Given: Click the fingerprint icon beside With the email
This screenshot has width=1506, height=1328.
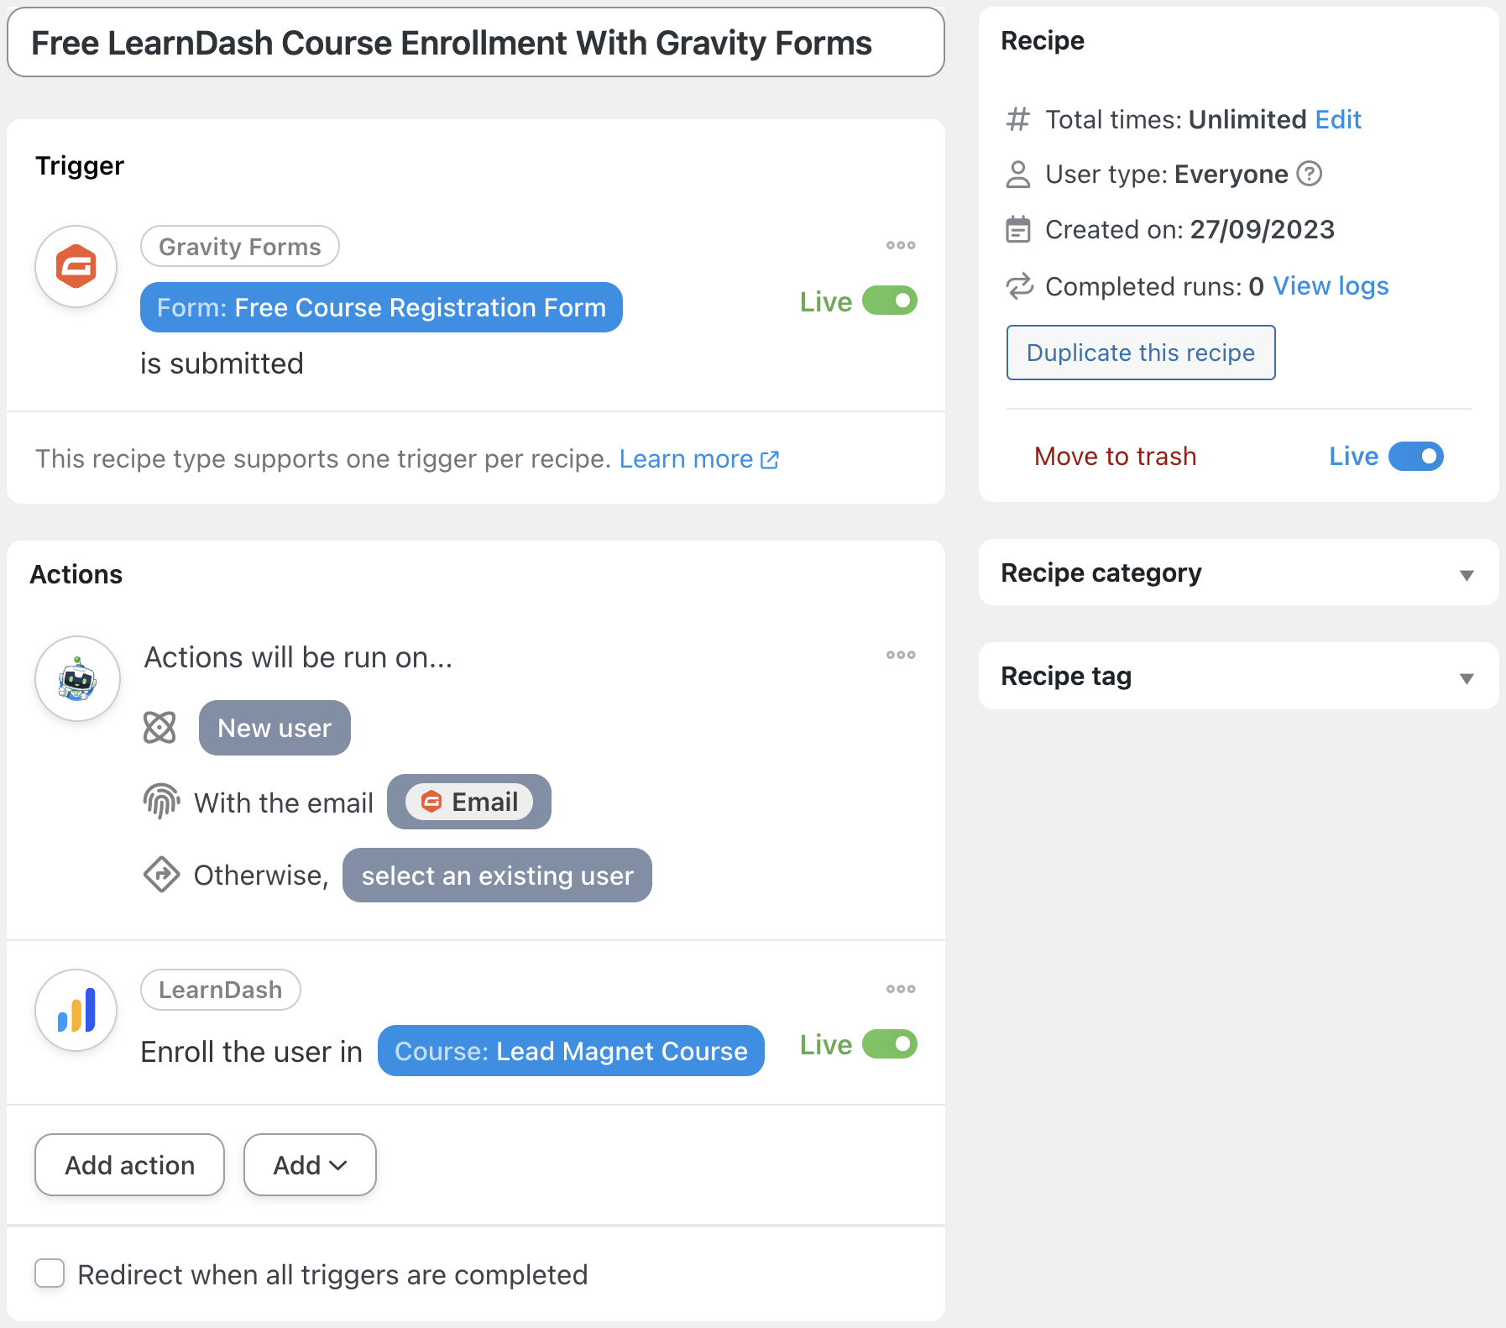Looking at the screenshot, I should coord(161,802).
